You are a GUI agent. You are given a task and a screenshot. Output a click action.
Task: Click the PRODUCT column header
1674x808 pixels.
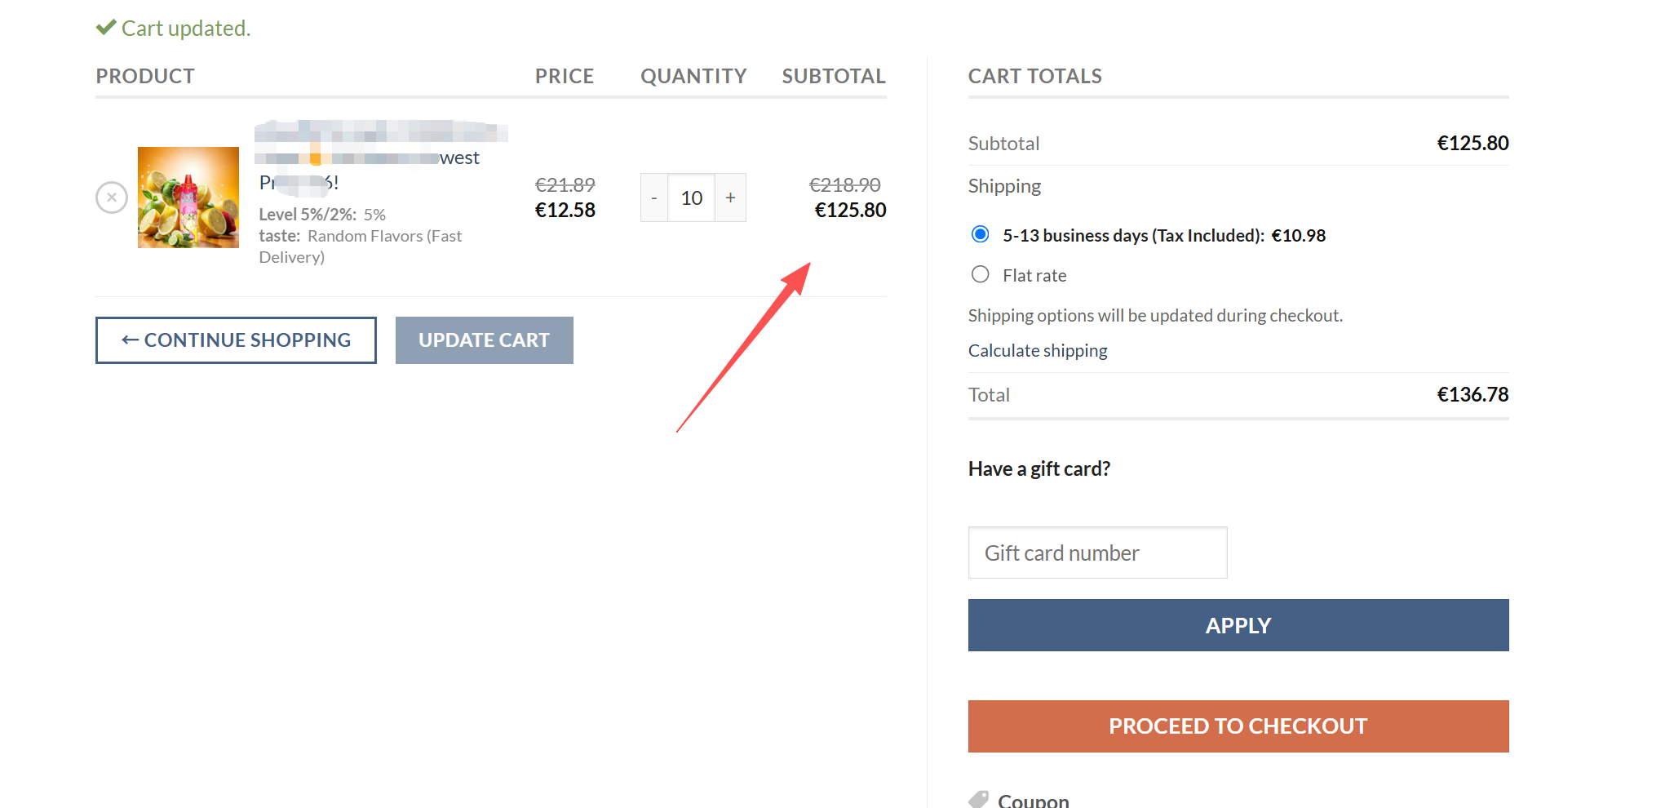[x=145, y=75]
